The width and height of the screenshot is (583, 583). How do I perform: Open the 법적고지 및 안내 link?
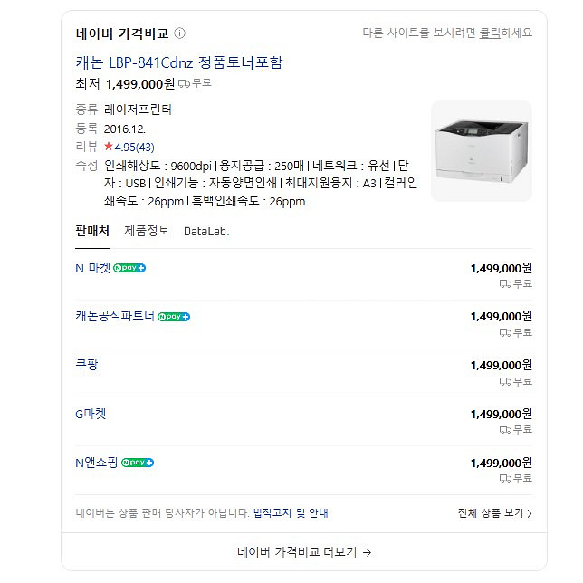pyautogui.click(x=291, y=513)
